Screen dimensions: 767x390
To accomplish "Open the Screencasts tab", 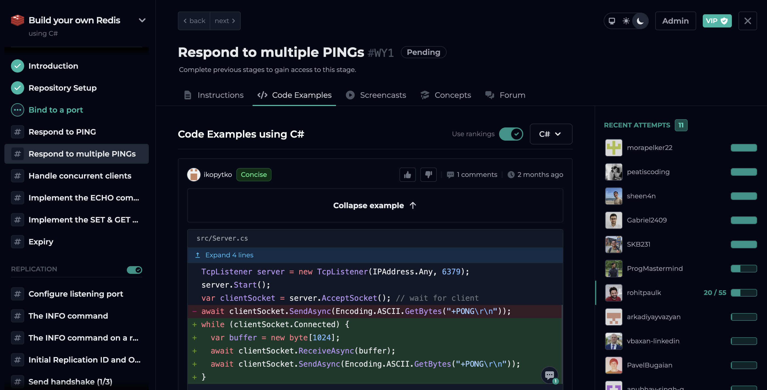I will 376,95.
